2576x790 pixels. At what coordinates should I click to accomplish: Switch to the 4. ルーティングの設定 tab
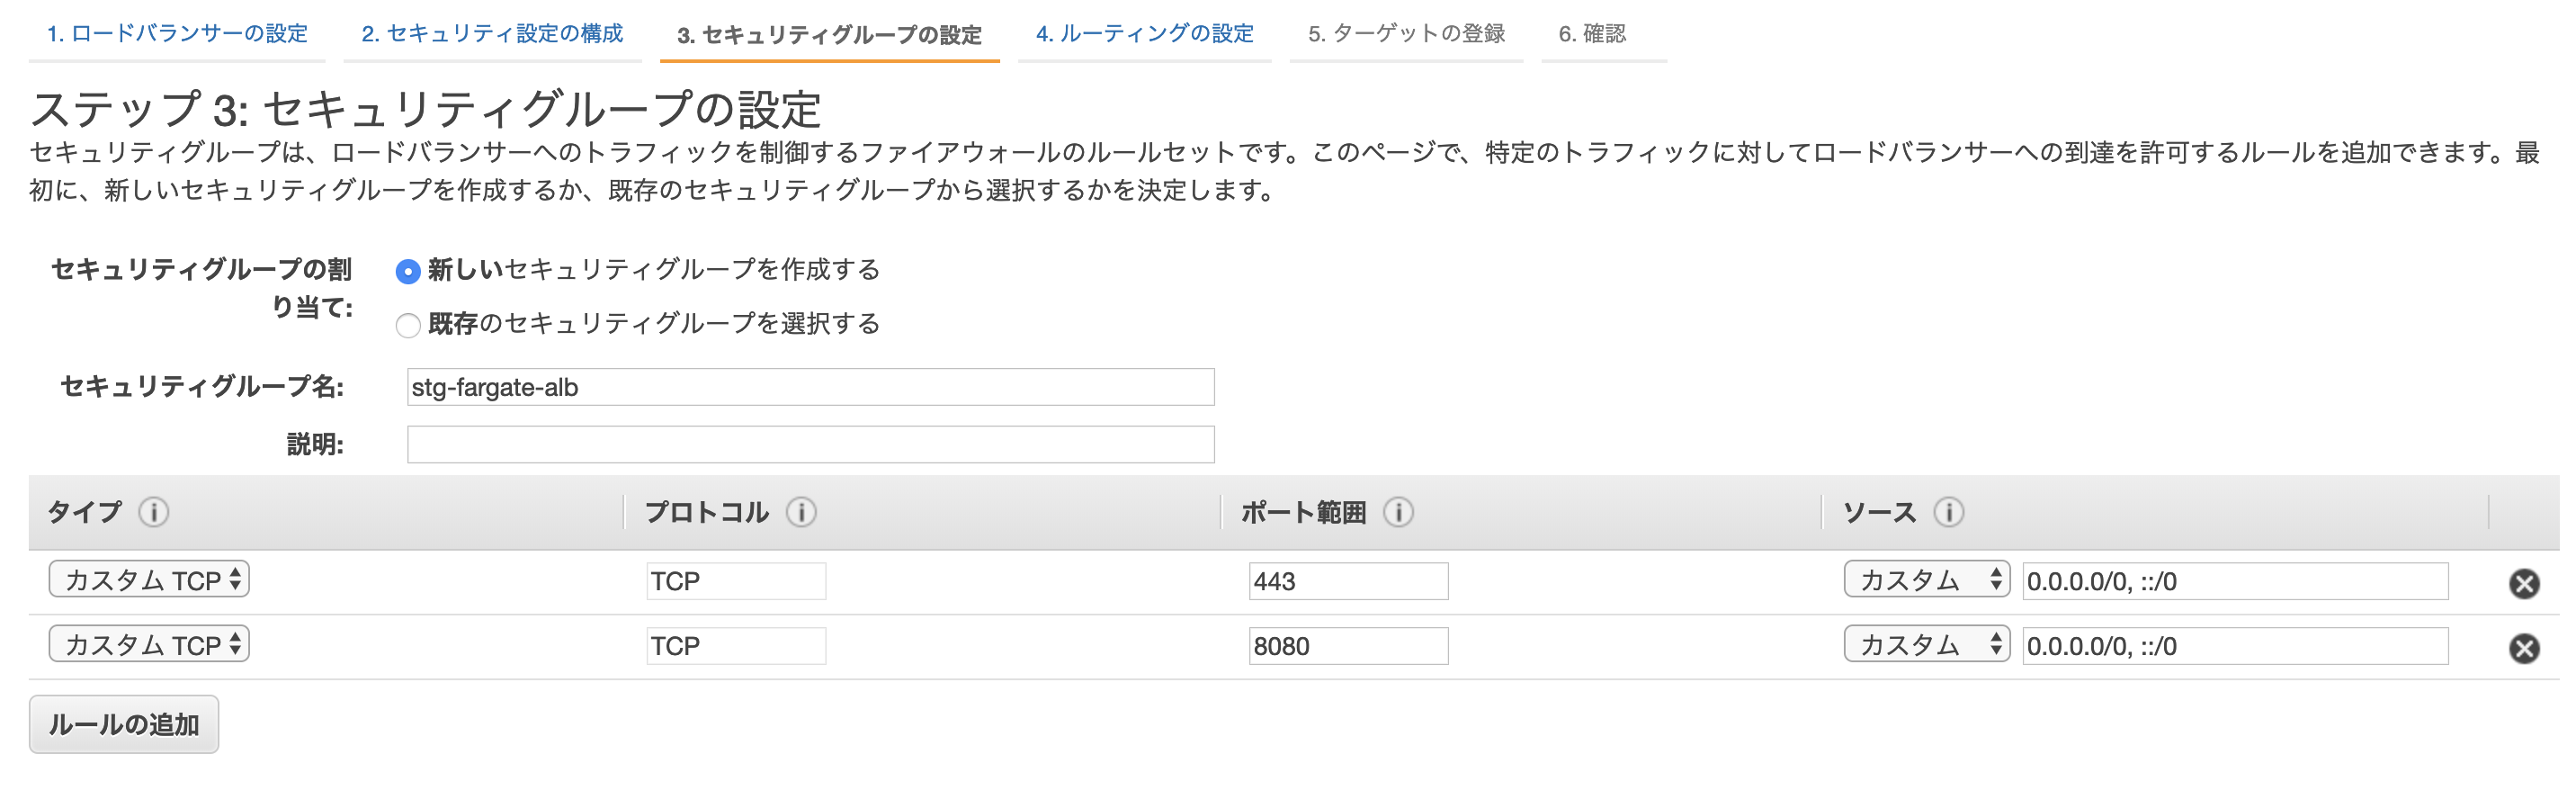pos(1144,34)
